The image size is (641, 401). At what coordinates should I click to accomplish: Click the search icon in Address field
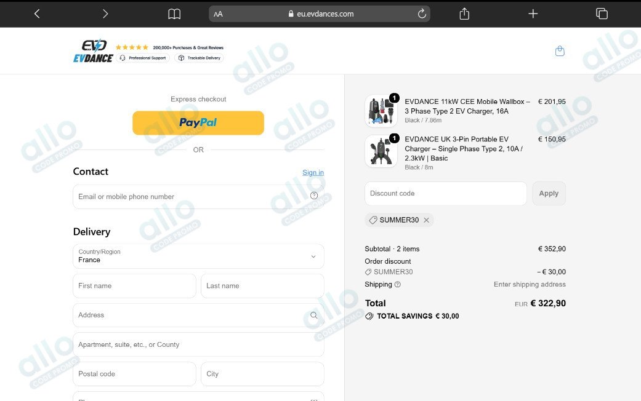[x=313, y=316]
